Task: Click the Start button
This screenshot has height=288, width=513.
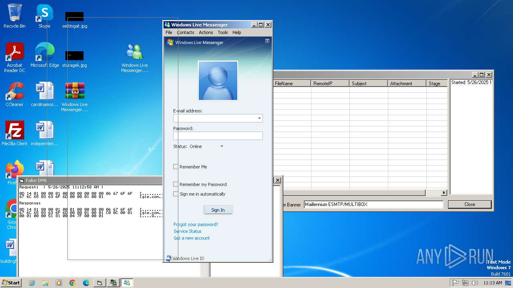Action: [11, 283]
